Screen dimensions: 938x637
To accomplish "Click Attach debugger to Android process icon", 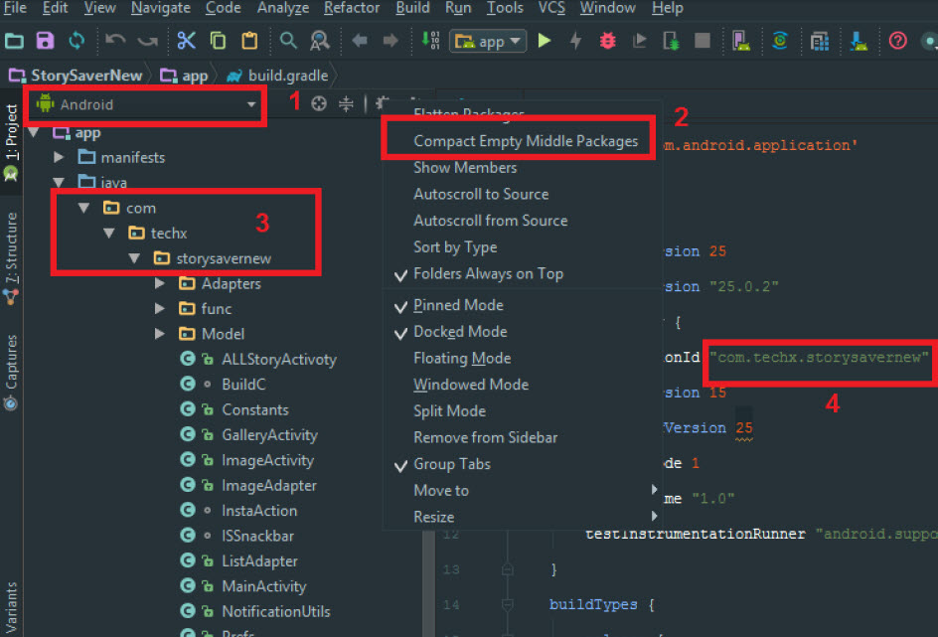I will tap(671, 41).
